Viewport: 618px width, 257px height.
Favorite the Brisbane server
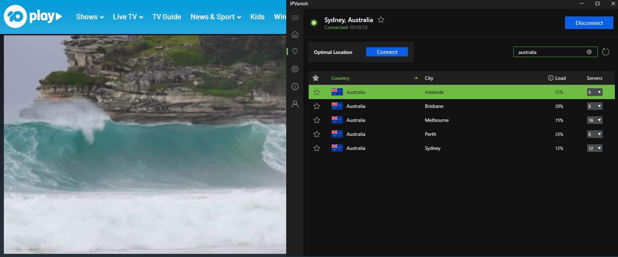point(317,106)
